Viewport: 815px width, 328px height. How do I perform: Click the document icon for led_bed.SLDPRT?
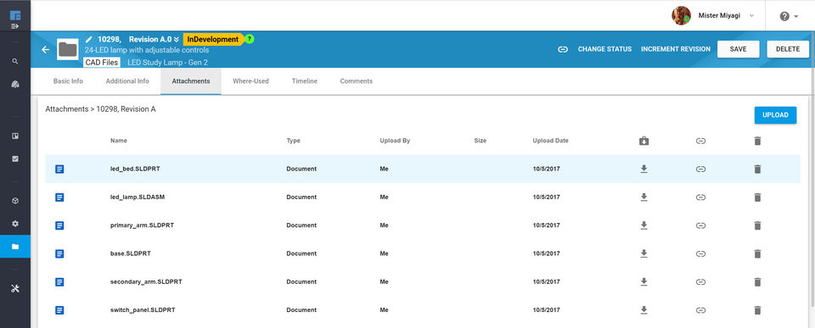tap(59, 170)
